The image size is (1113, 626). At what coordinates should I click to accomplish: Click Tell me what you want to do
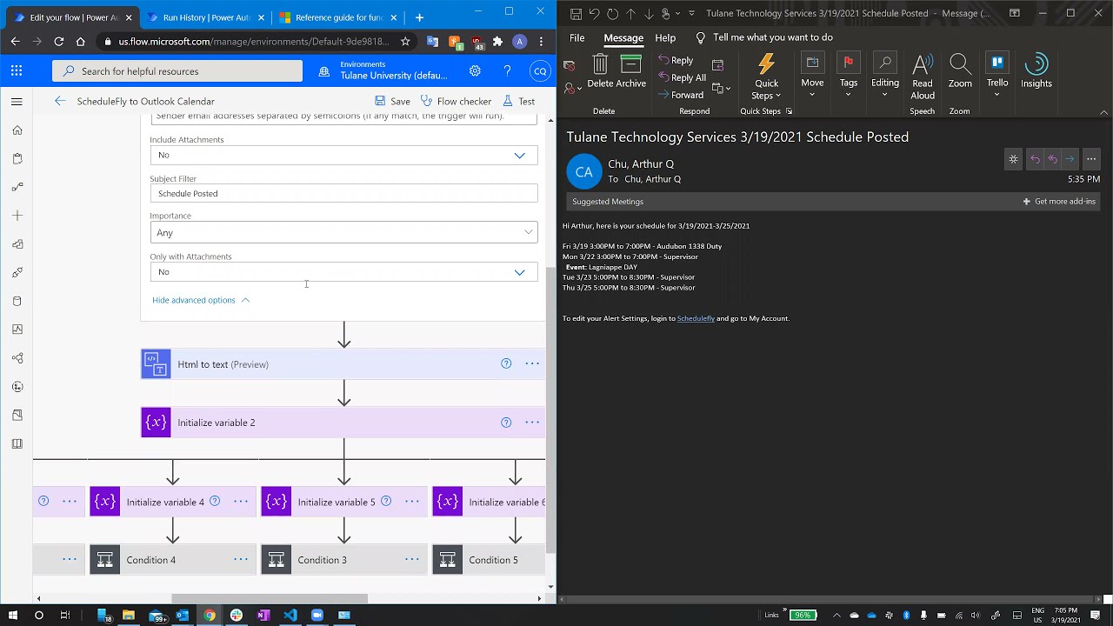[x=764, y=37]
